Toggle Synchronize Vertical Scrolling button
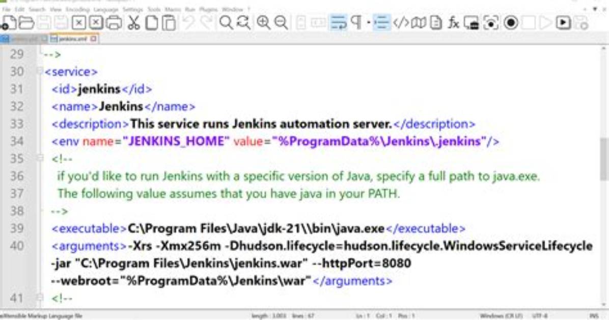 click(300, 23)
